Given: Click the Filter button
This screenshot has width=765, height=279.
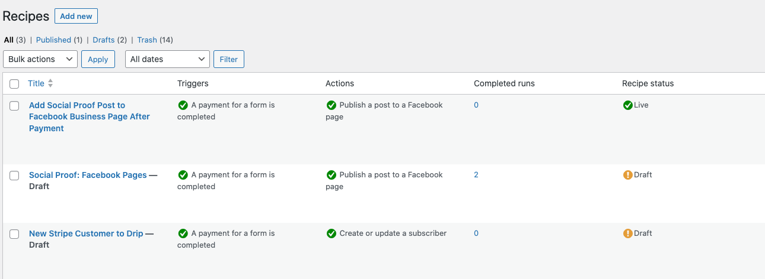Looking at the screenshot, I should click(229, 59).
